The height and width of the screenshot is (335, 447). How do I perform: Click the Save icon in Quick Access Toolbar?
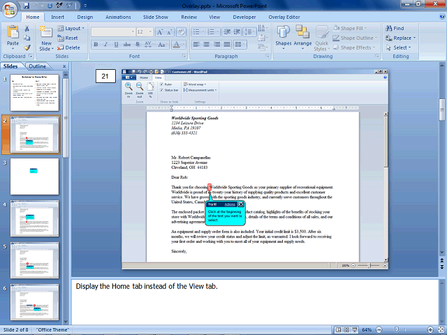point(27,6)
